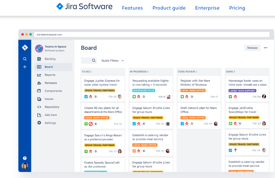
Task: Select Board in the project menu
Action: point(53,67)
